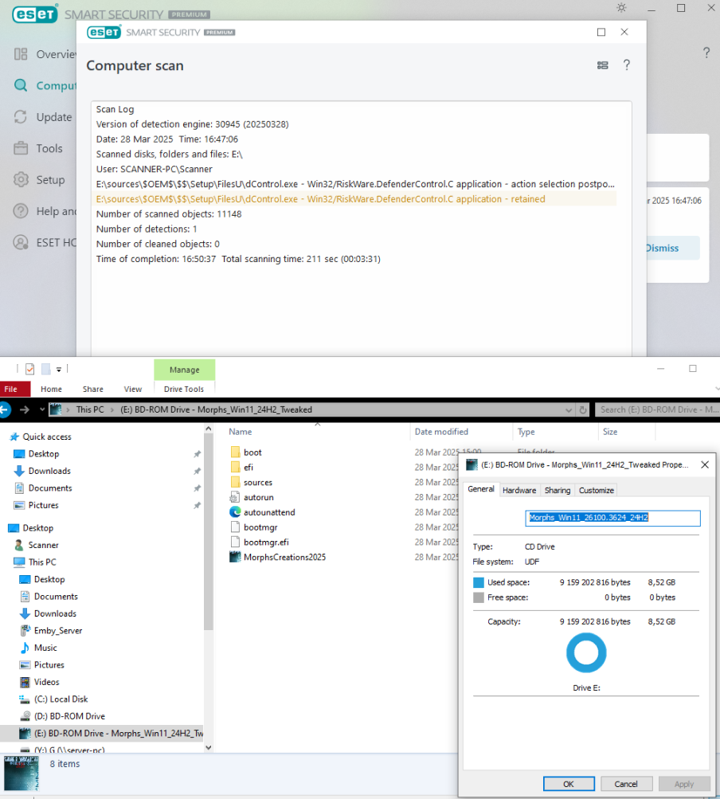Screen dimensions: 720x799
Task: Select the General tab in Properties
Action: pyautogui.click(x=481, y=489)
